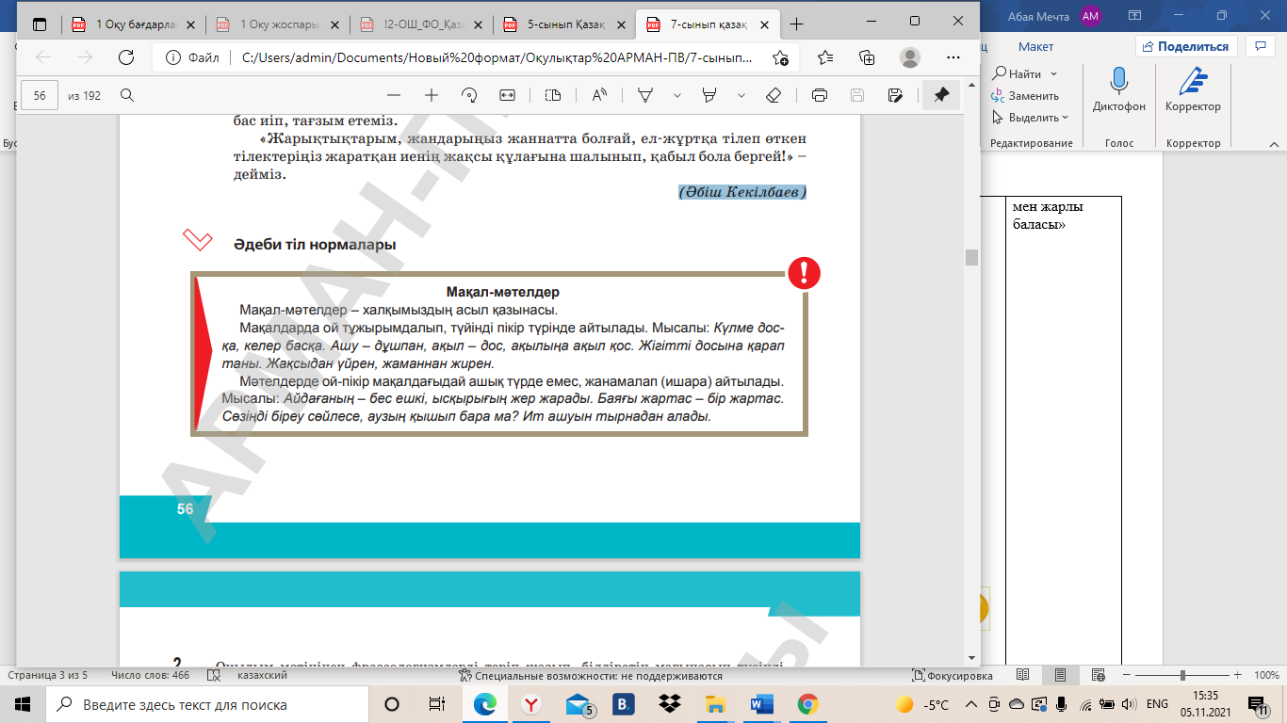This screenshot has width=1287, height=723.
Task: Increase Word zoom with the plus button
Action: [1237, 676]
